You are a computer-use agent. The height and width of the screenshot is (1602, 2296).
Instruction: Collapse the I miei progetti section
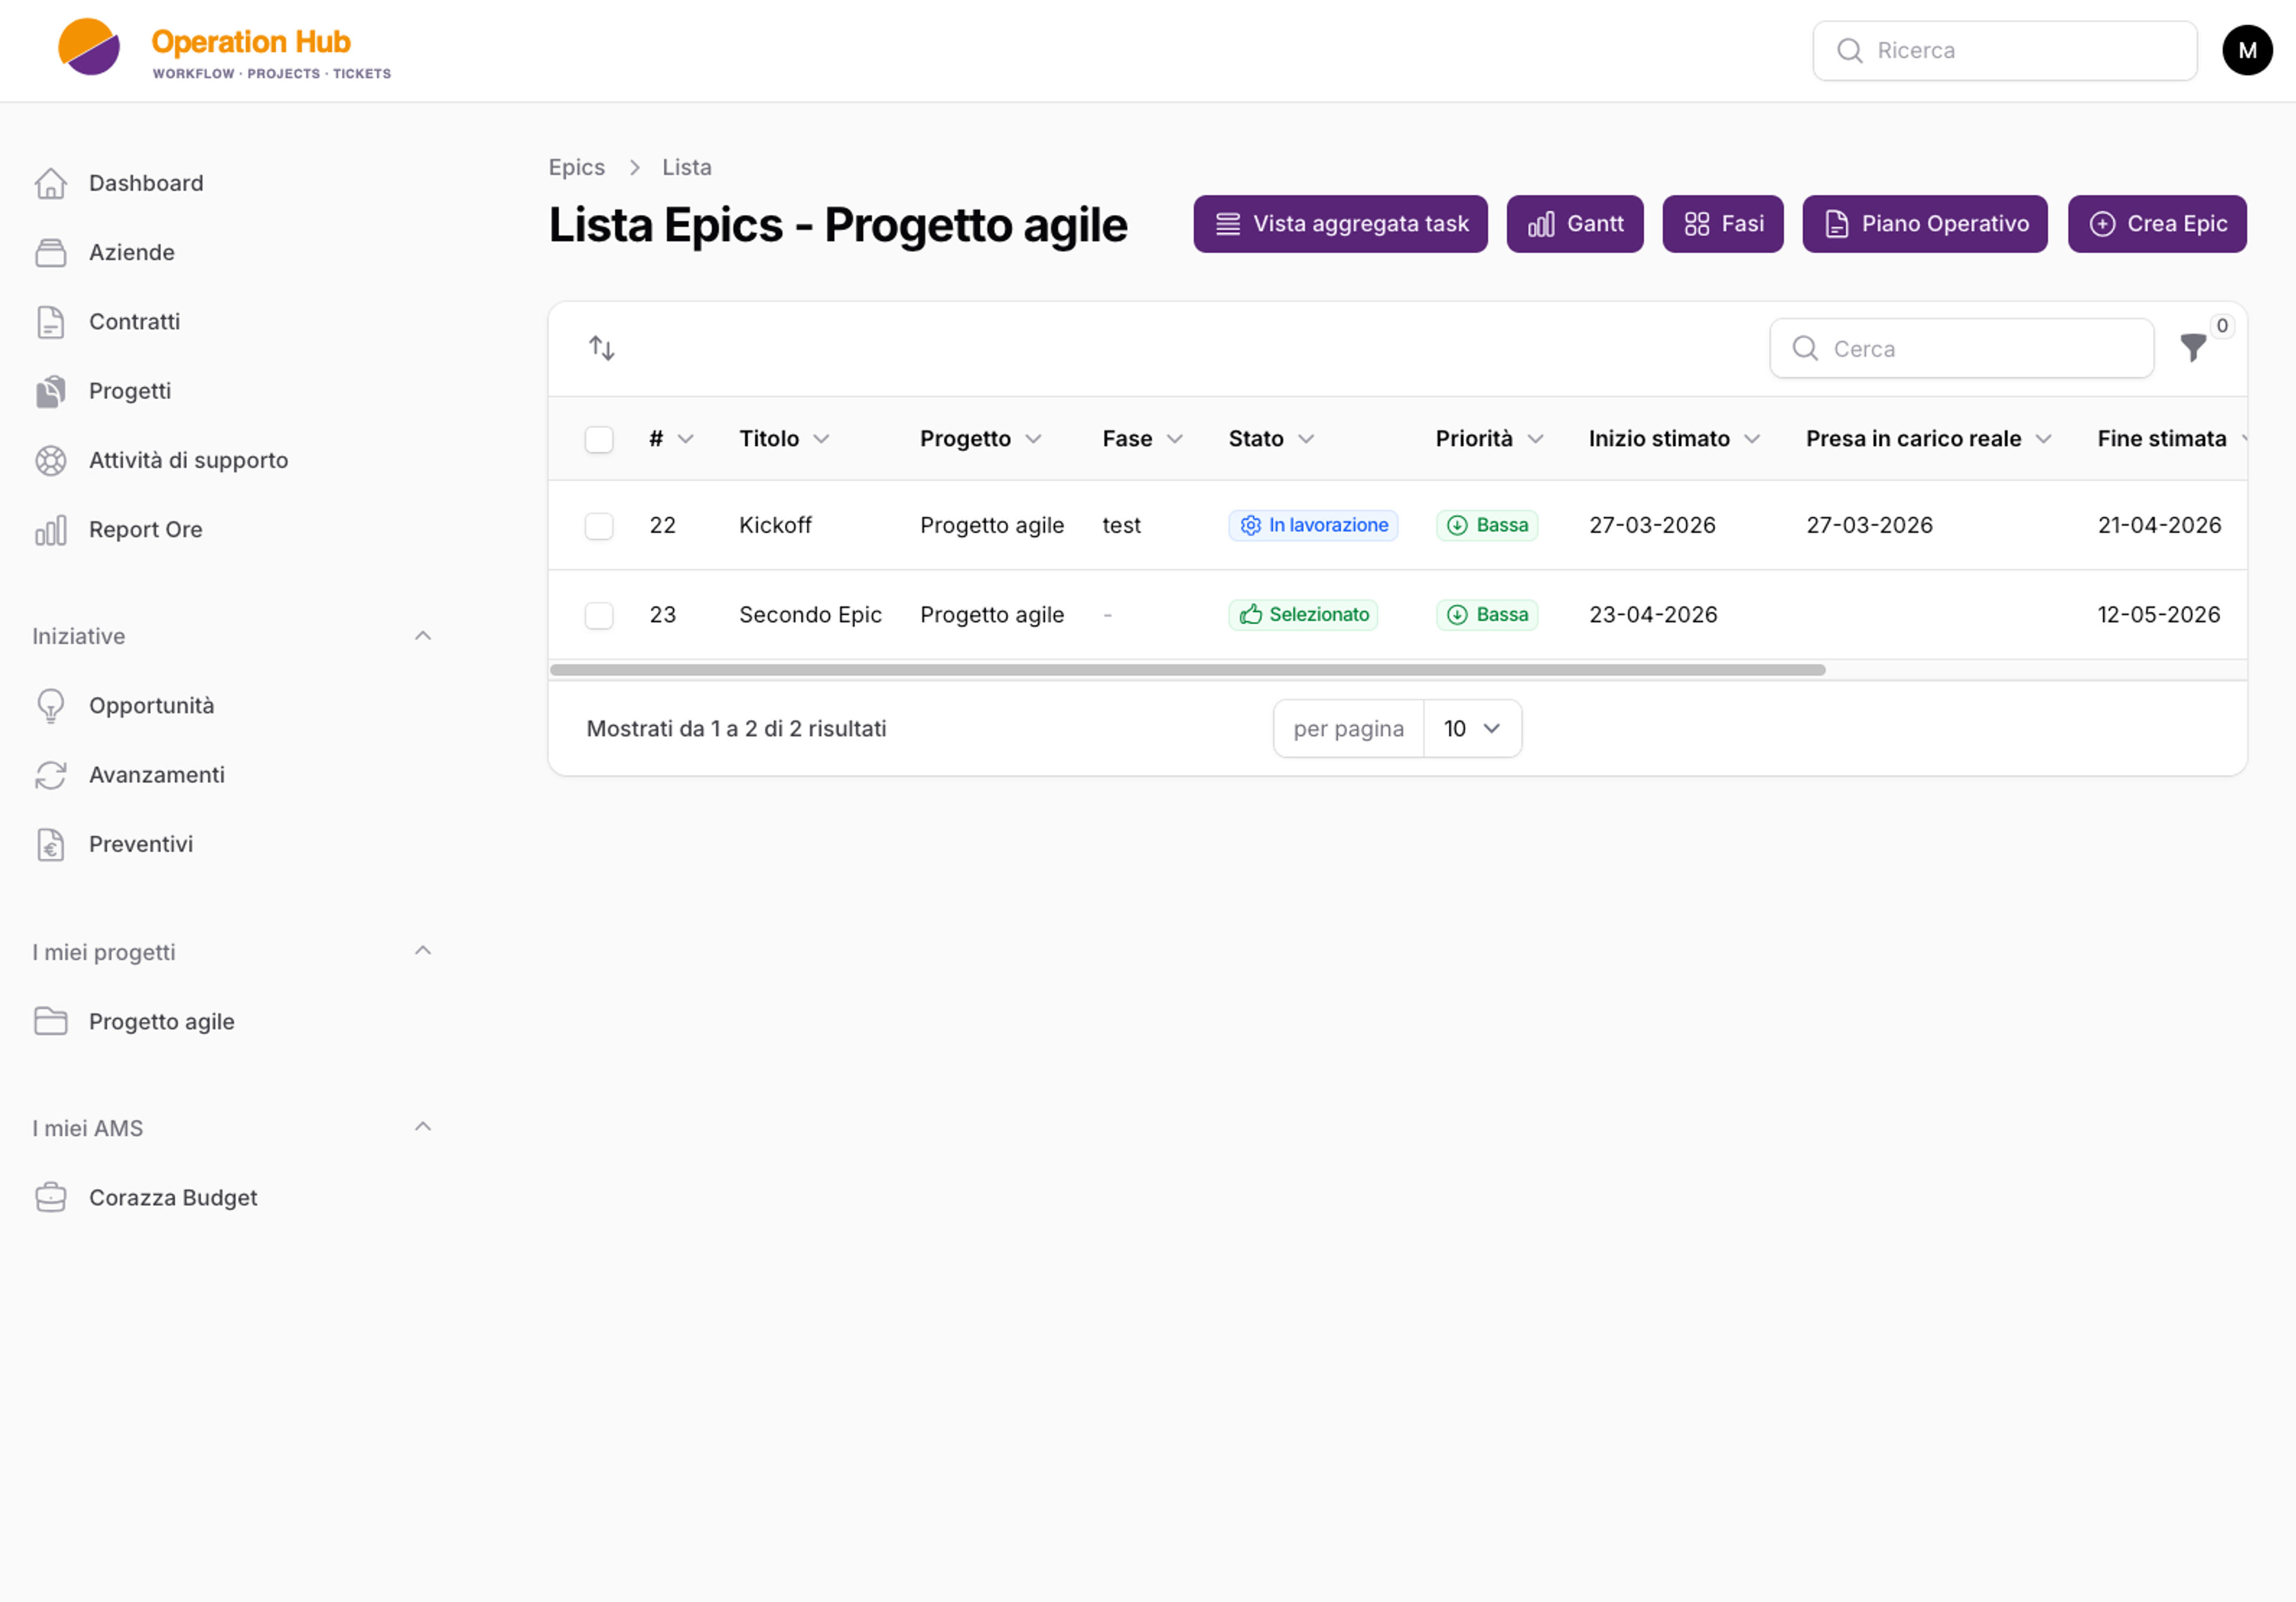tap(423, 951)
